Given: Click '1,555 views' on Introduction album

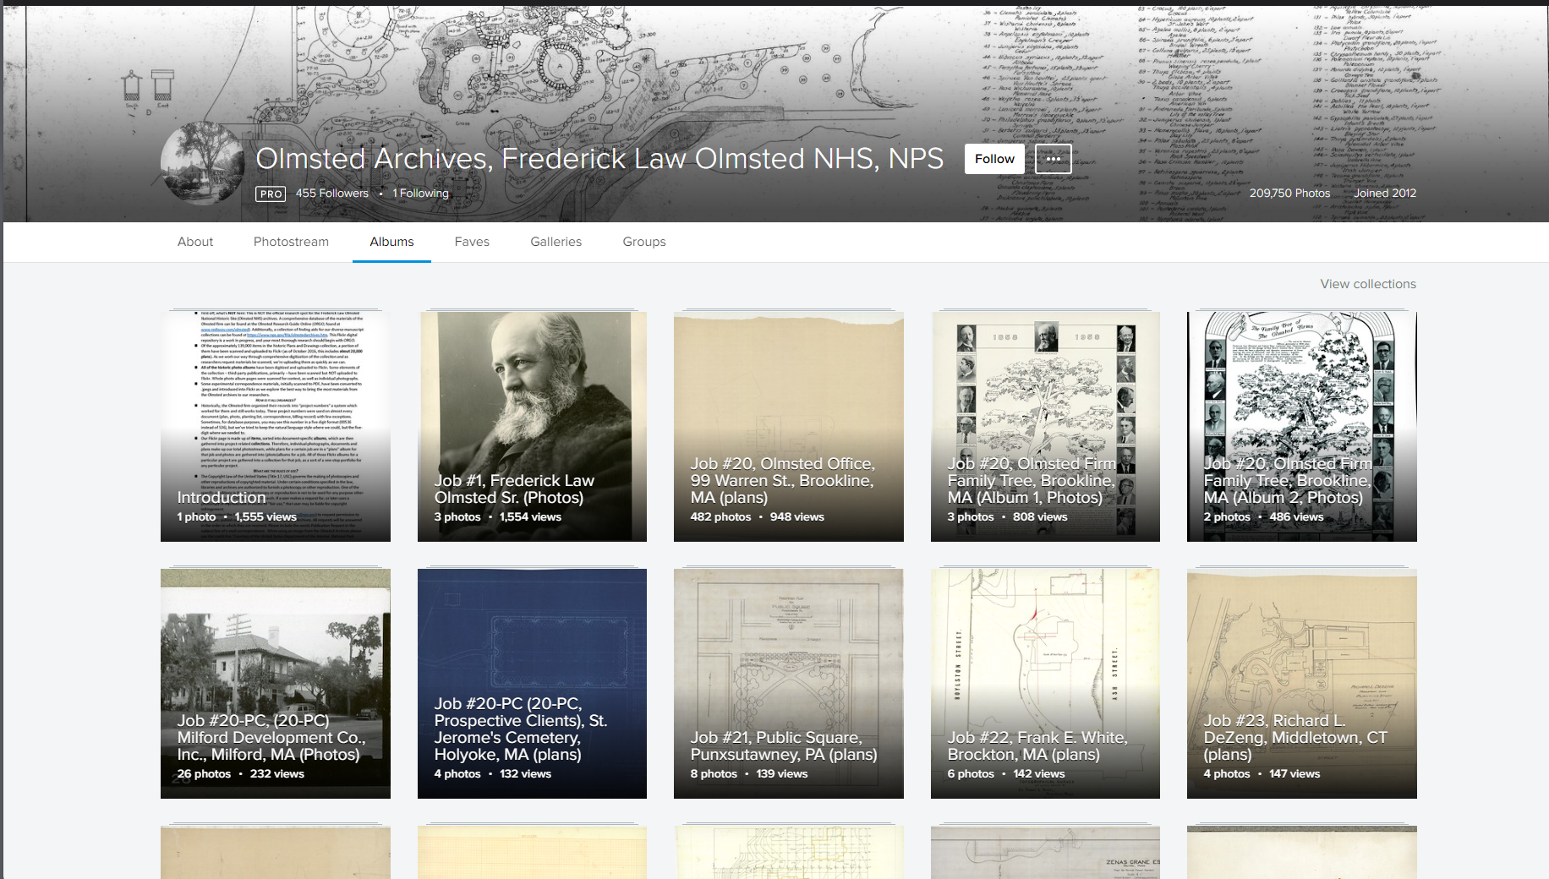Looking at the screenshot, I should point(265,516).
